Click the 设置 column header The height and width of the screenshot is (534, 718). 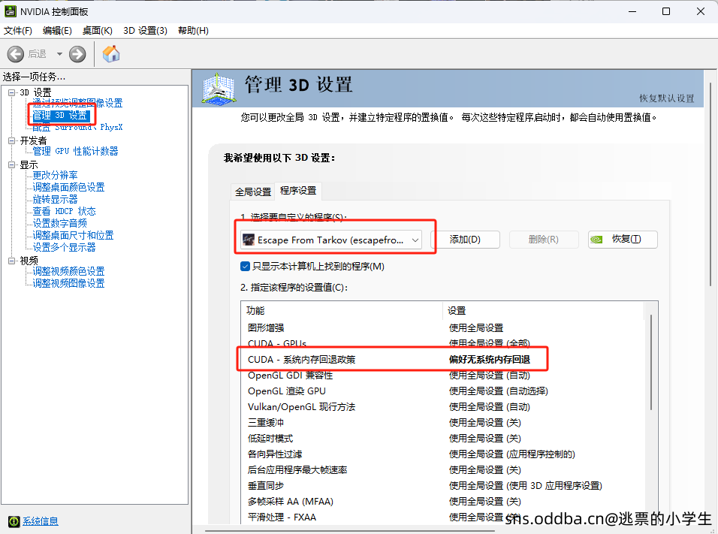543,310
